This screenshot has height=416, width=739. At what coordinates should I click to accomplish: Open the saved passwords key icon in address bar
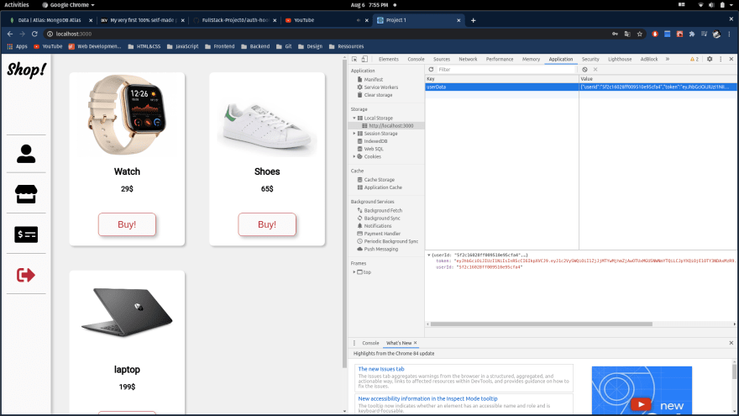(615, 34)
